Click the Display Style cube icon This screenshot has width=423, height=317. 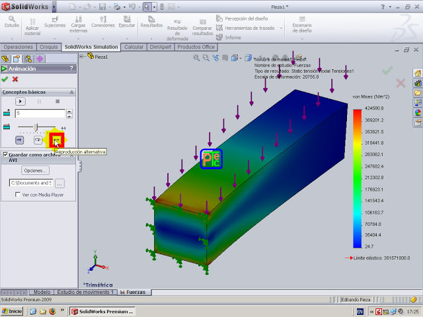[x=248, y=57]
